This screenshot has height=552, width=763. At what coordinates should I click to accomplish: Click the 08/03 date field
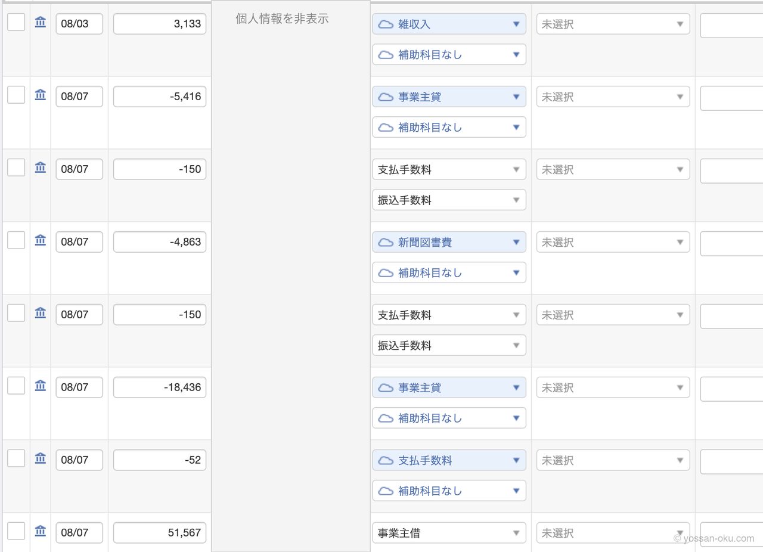point(79,24)
